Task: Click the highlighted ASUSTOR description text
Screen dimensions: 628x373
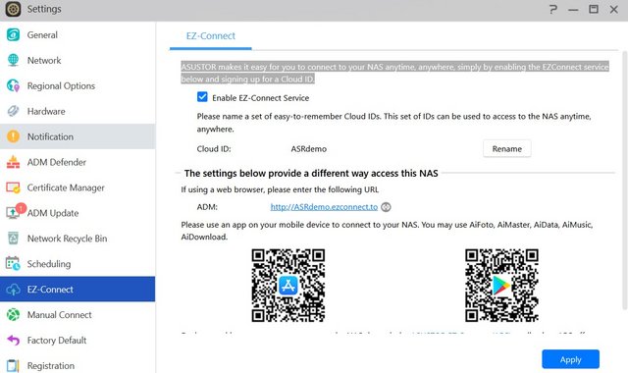Action: pyautogui.click(x=394, y=73)
